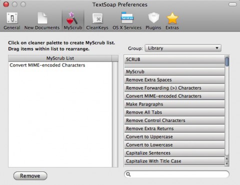Add Capitalize With Title Case cleaner

coord(174,161)
